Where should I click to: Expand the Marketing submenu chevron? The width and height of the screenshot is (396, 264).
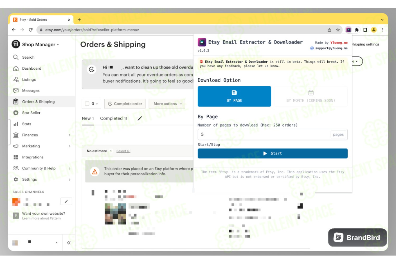[70, 146]
